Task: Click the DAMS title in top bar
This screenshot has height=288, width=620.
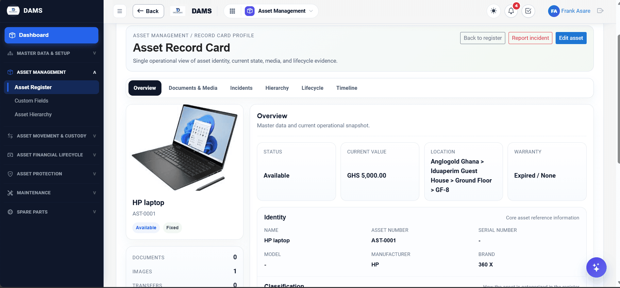Action: pos(202,11)
